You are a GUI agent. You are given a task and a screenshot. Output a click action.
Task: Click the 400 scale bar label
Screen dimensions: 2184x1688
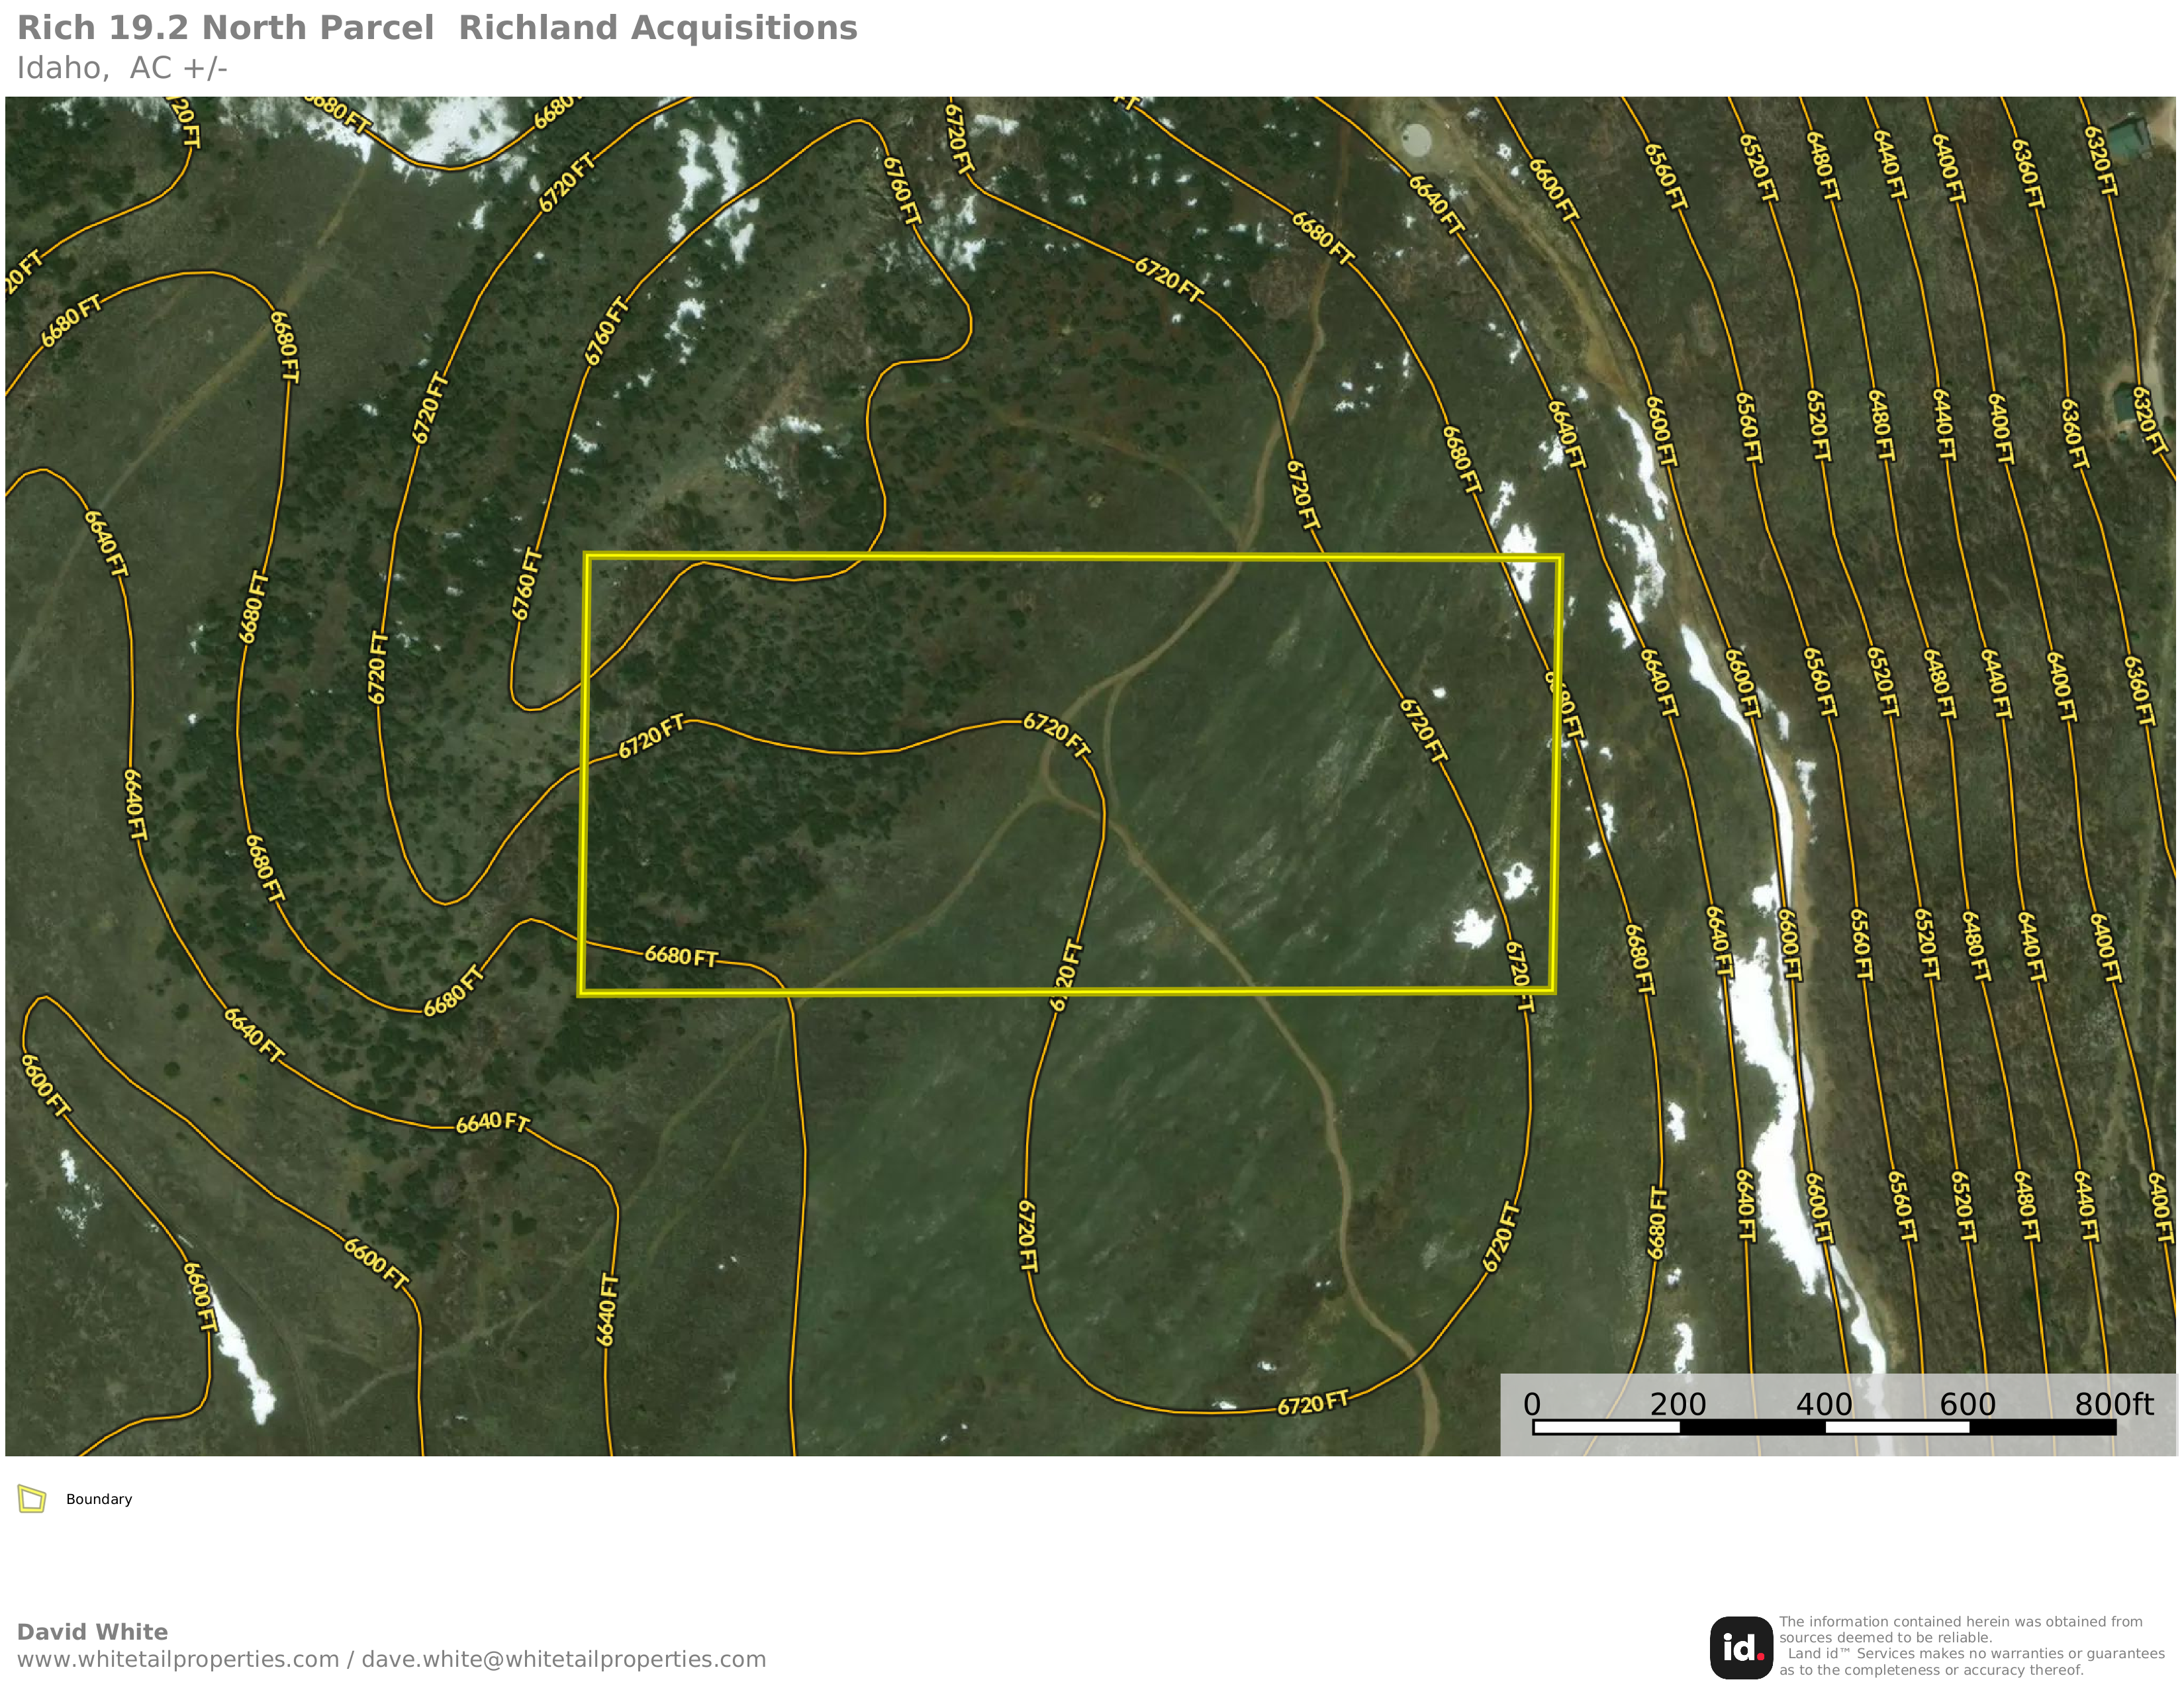coord(1823,1404)
